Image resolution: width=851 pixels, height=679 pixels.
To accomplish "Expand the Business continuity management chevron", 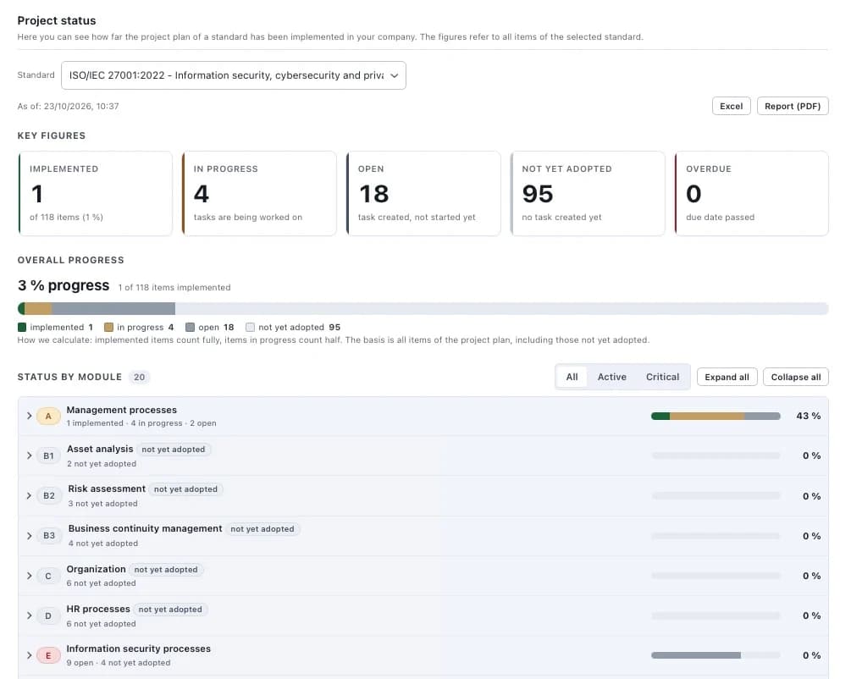I will [30, 536].
